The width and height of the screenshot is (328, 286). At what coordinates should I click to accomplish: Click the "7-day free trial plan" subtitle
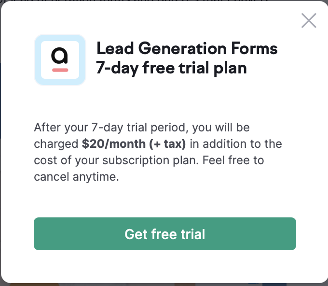click(x=171, y=68)
